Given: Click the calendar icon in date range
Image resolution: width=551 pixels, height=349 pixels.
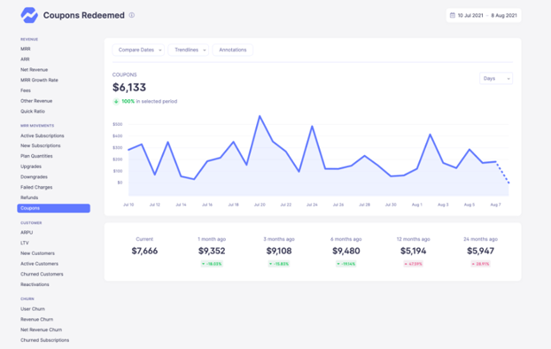Looking at the screenshot, I should click(453, 15).
